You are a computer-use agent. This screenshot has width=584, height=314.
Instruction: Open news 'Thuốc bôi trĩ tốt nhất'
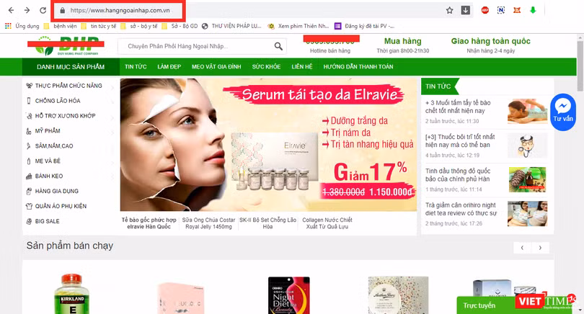[460, 141]
